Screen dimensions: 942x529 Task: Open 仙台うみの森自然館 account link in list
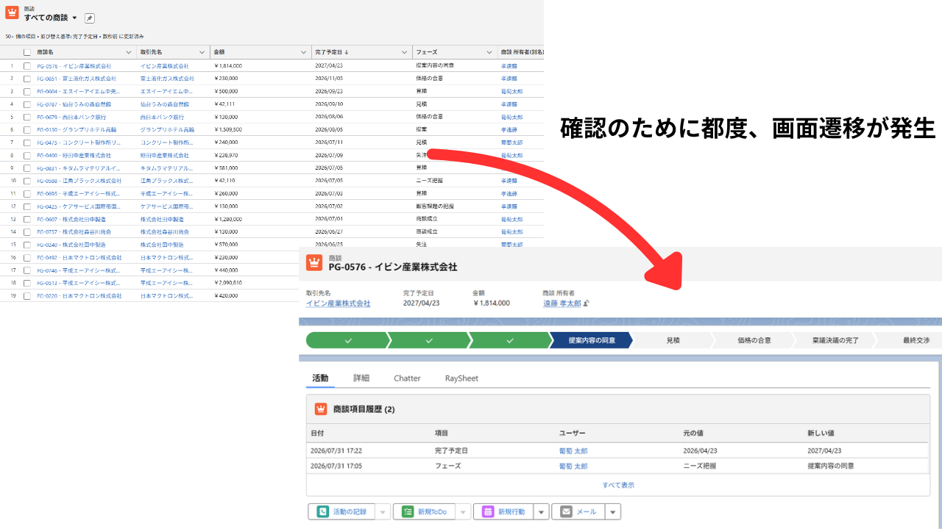coord(166,104)
